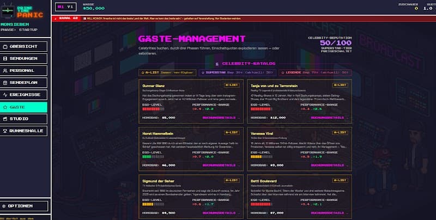Click the Legende tier star icon

(283, 72)
